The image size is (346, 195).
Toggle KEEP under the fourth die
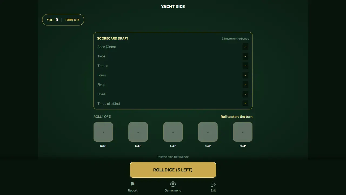[x=208, y=146]
